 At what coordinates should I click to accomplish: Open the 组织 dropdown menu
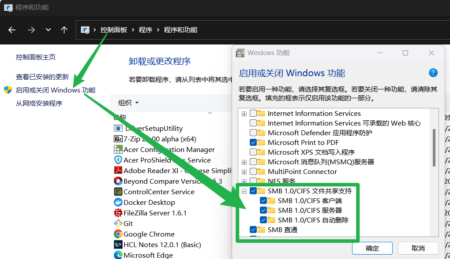pos(128,103)
